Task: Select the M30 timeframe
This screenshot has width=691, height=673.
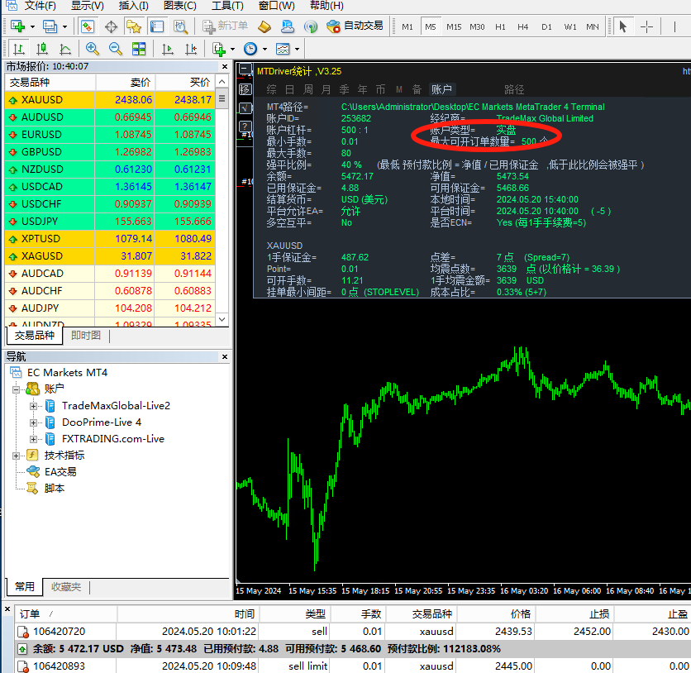Action: (x=477, y=27)
